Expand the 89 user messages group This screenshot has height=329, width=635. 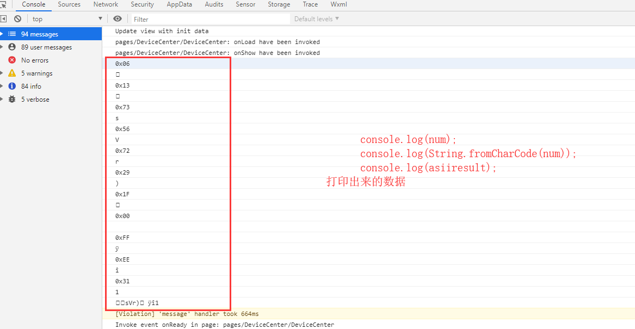coord(2,47)
